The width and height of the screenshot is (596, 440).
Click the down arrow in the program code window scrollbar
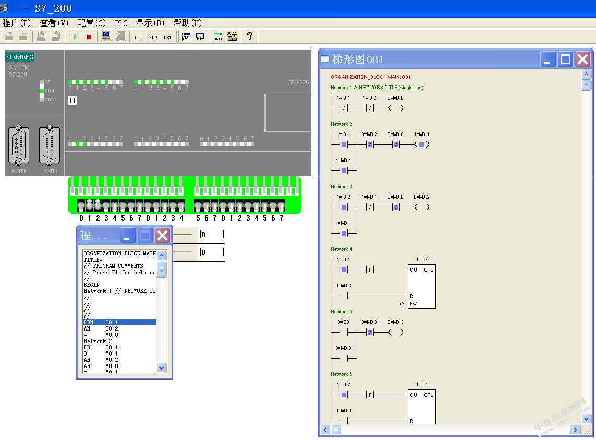coord(161,368)
